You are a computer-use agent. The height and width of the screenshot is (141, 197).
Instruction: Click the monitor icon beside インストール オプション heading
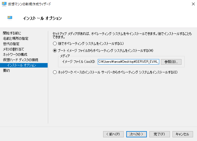(x=10, y=18)
